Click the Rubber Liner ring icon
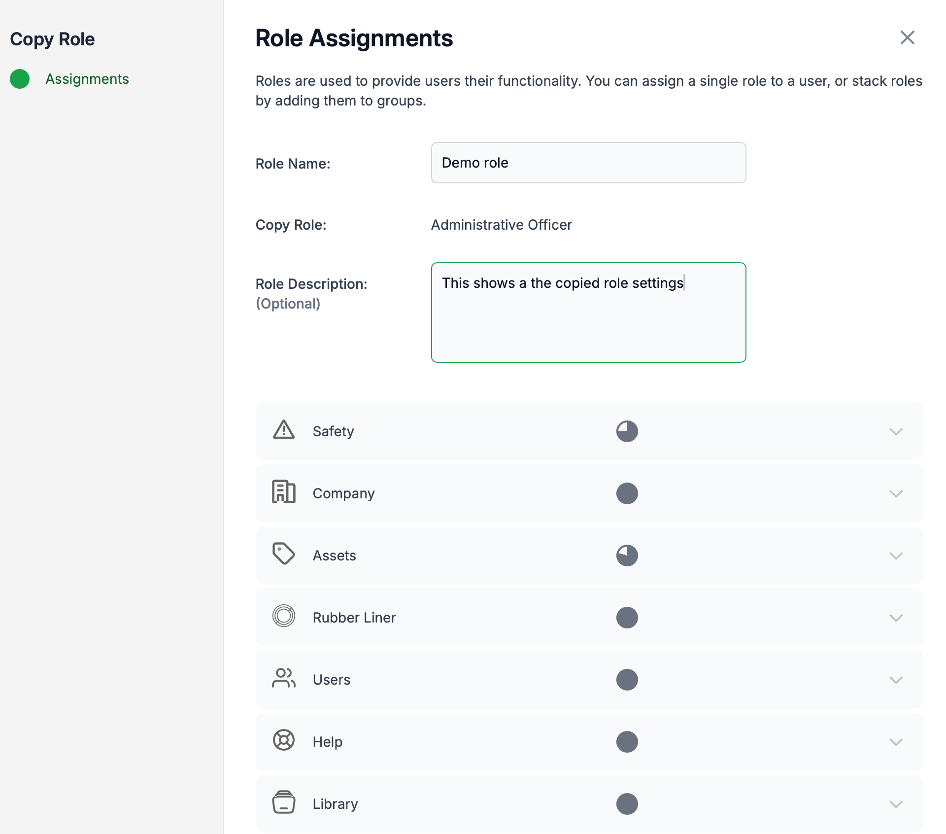The image size is (946, 834). coord(283,616)
